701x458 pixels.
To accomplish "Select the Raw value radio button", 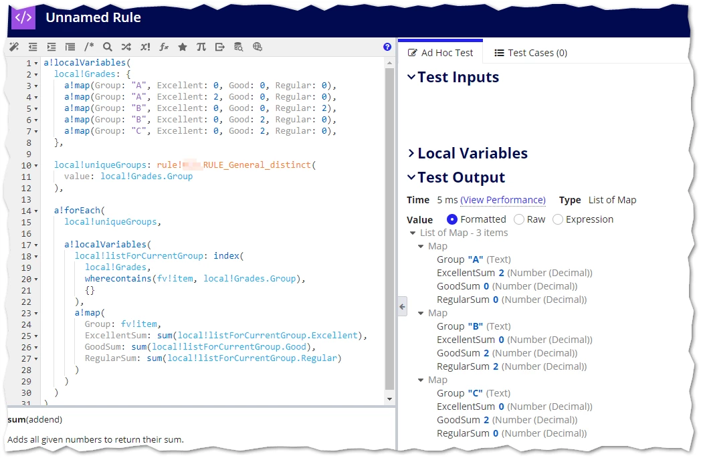I will pyautogui.click(x=519, y=219).
